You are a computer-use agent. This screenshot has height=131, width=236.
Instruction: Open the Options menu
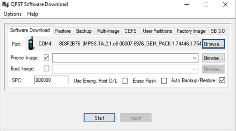coord(12,14)
